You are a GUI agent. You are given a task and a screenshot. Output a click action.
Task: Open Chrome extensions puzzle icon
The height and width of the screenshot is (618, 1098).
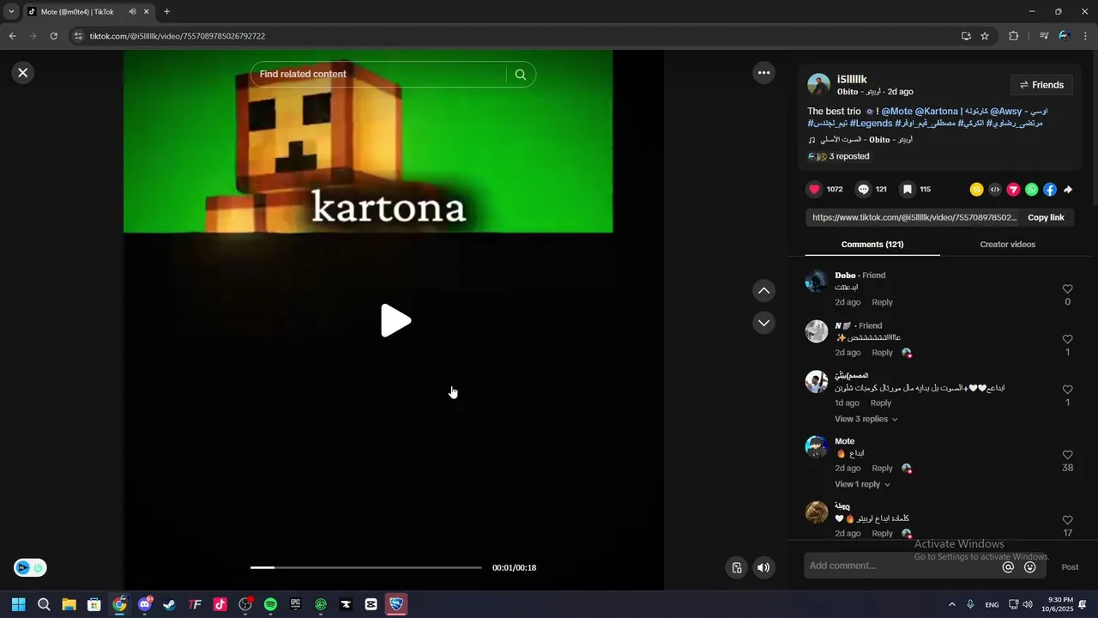[x=1013, y=36]
